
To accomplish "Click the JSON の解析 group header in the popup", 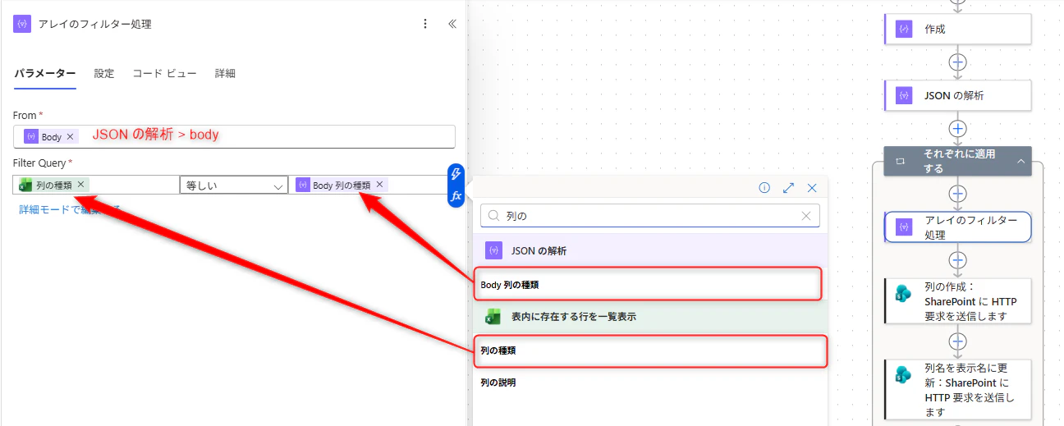I will [649, 250].
